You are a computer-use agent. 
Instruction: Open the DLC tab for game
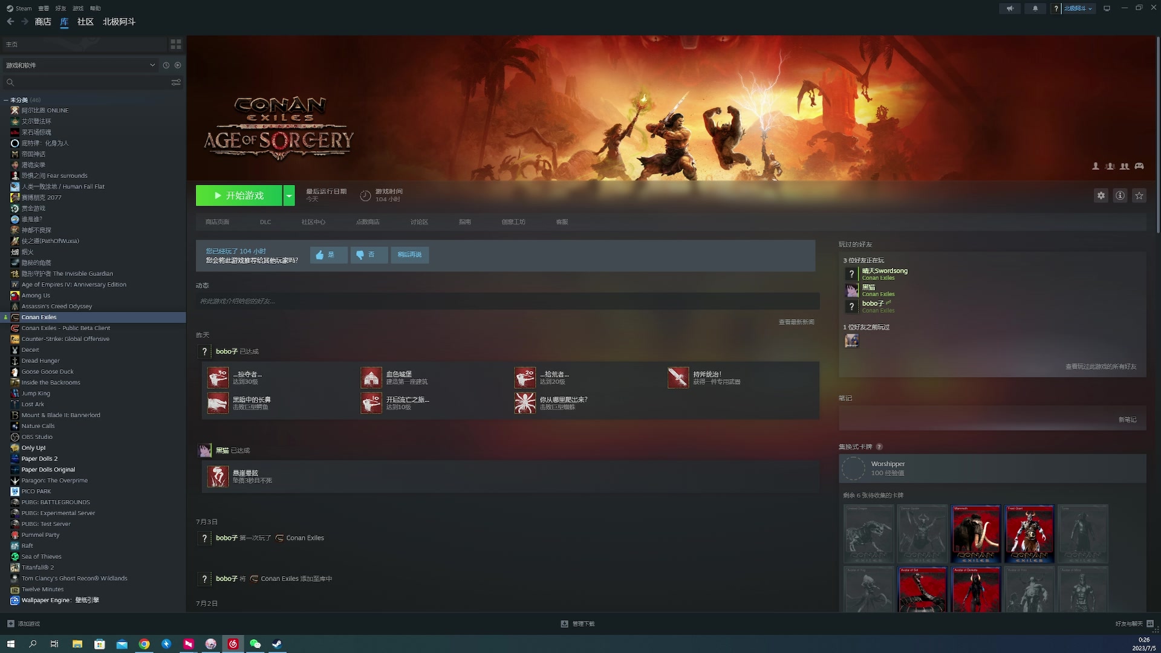coord(265,222)
